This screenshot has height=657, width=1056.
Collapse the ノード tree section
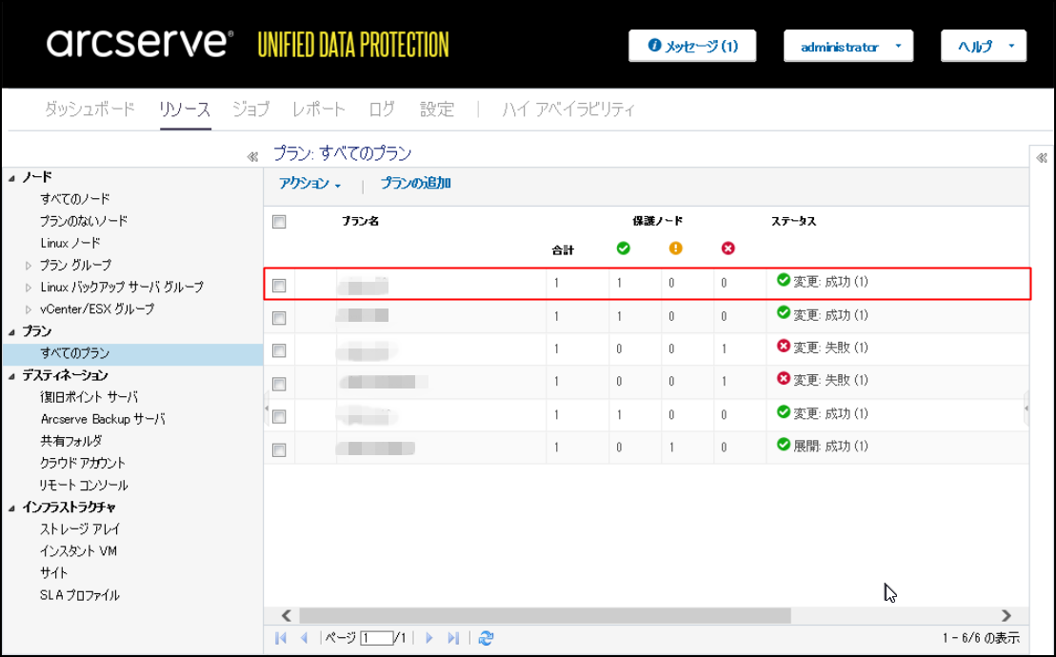pyautogui.click(x=11, y=178)
